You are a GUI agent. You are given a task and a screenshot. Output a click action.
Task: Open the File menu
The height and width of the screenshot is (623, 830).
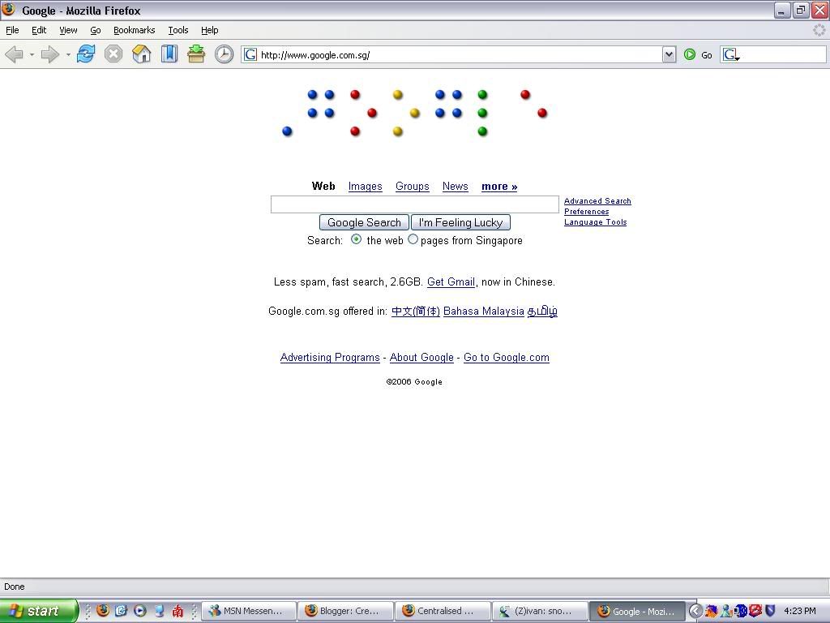click(x=12, y=30)
